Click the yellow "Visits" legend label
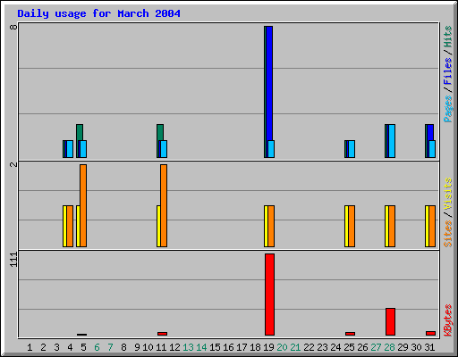 [447, 194]
